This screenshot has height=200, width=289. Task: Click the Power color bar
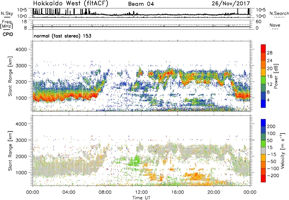(263, 76)
